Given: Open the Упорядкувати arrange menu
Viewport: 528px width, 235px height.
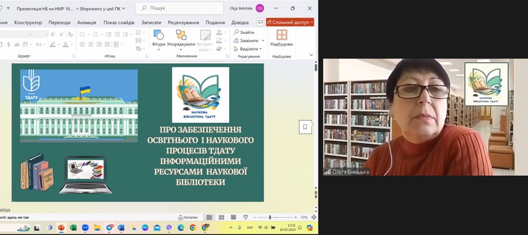Looking at the screenshot, I should pyautogui.click(x=181, y=40).
